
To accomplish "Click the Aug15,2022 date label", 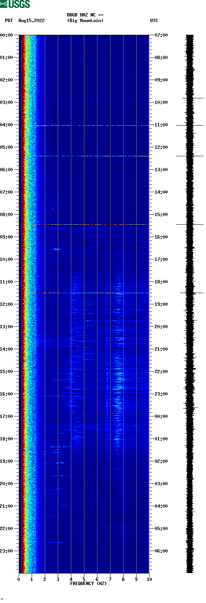I will point(31,21).
